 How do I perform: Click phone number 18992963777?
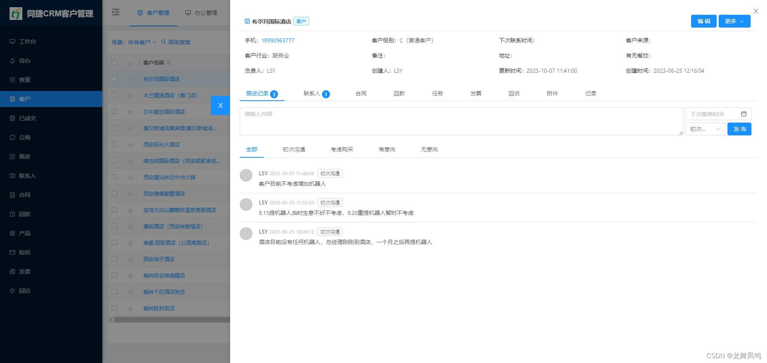278,40
